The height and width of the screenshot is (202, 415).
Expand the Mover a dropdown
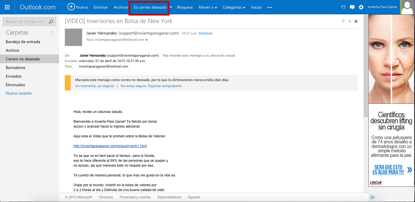tap(208, 7)
